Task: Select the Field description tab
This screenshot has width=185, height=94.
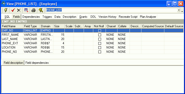Action: point(13,63)
